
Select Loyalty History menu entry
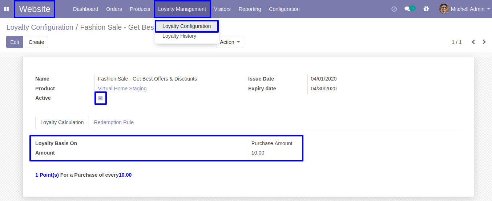(179, 36)
